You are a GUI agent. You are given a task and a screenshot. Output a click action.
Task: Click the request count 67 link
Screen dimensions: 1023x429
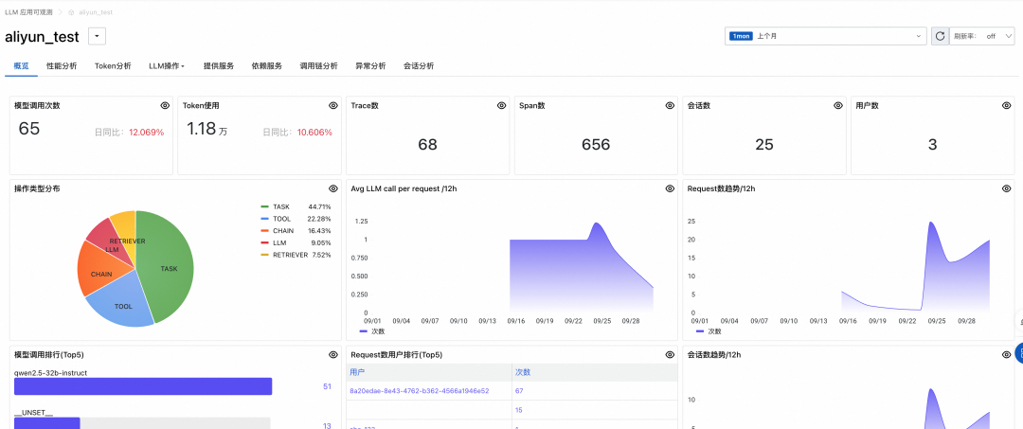point(520,390)
